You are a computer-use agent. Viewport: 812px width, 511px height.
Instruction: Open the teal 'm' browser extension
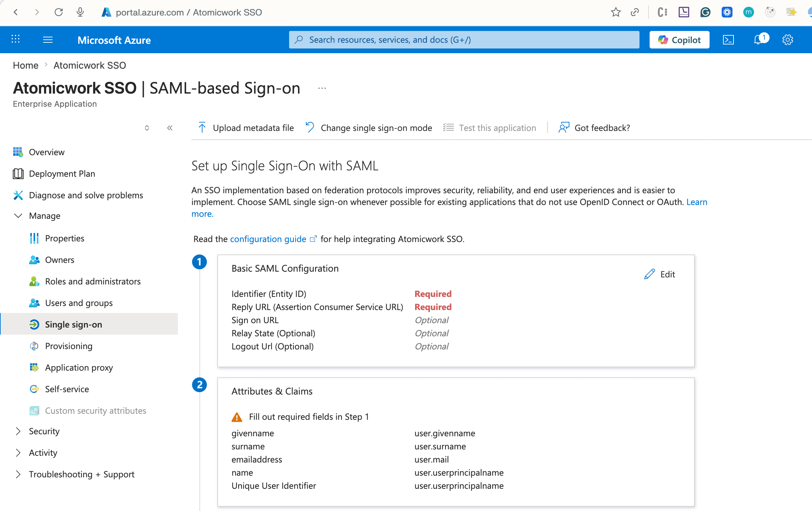pos(748,12)
